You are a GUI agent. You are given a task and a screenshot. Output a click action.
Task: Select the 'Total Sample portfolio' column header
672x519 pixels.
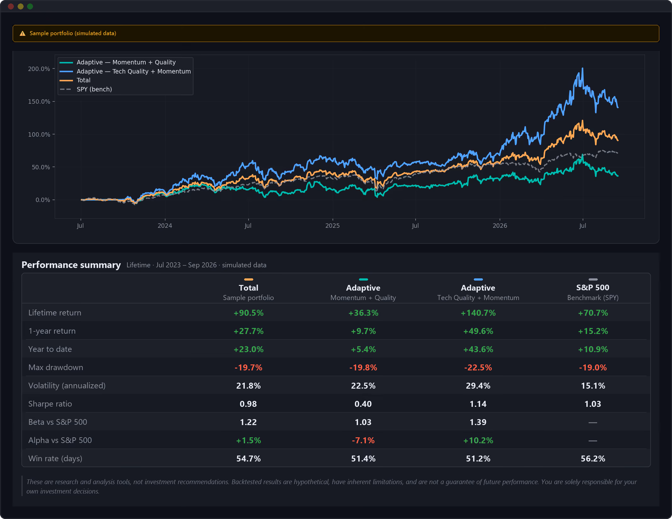click(249, 292)
